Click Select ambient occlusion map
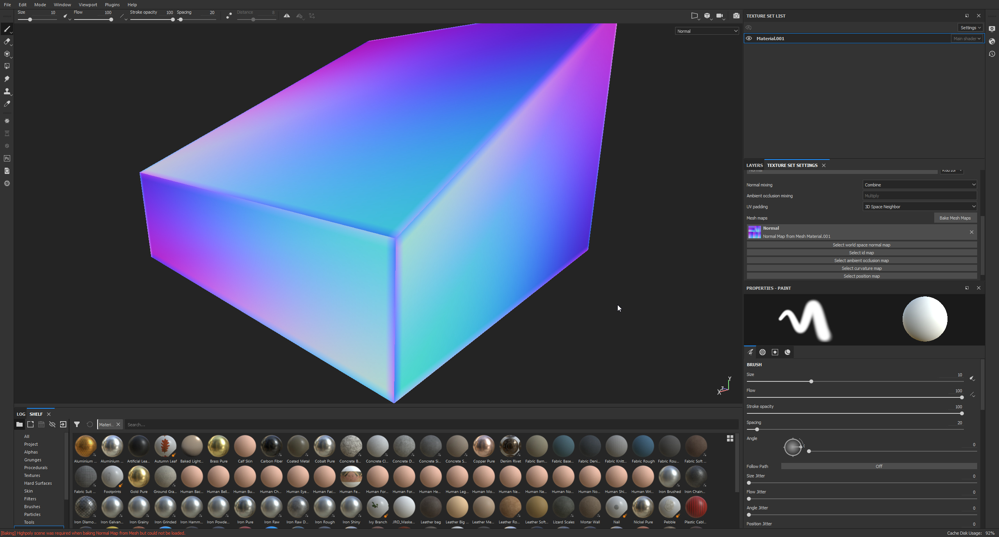 [x=861, y=260]
